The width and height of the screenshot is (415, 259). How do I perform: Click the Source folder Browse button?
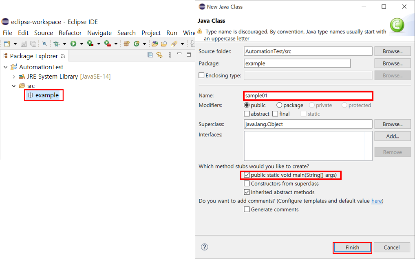(x=393, y=52)
